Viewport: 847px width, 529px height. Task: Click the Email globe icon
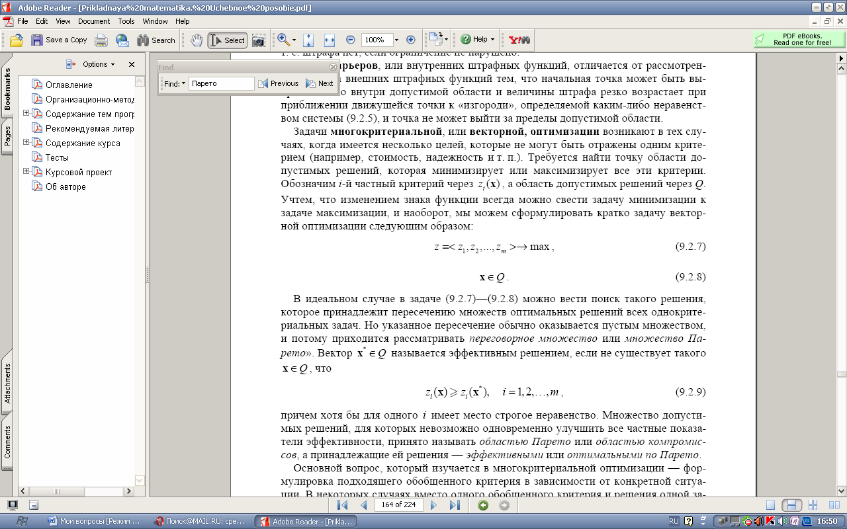[122, 40]
